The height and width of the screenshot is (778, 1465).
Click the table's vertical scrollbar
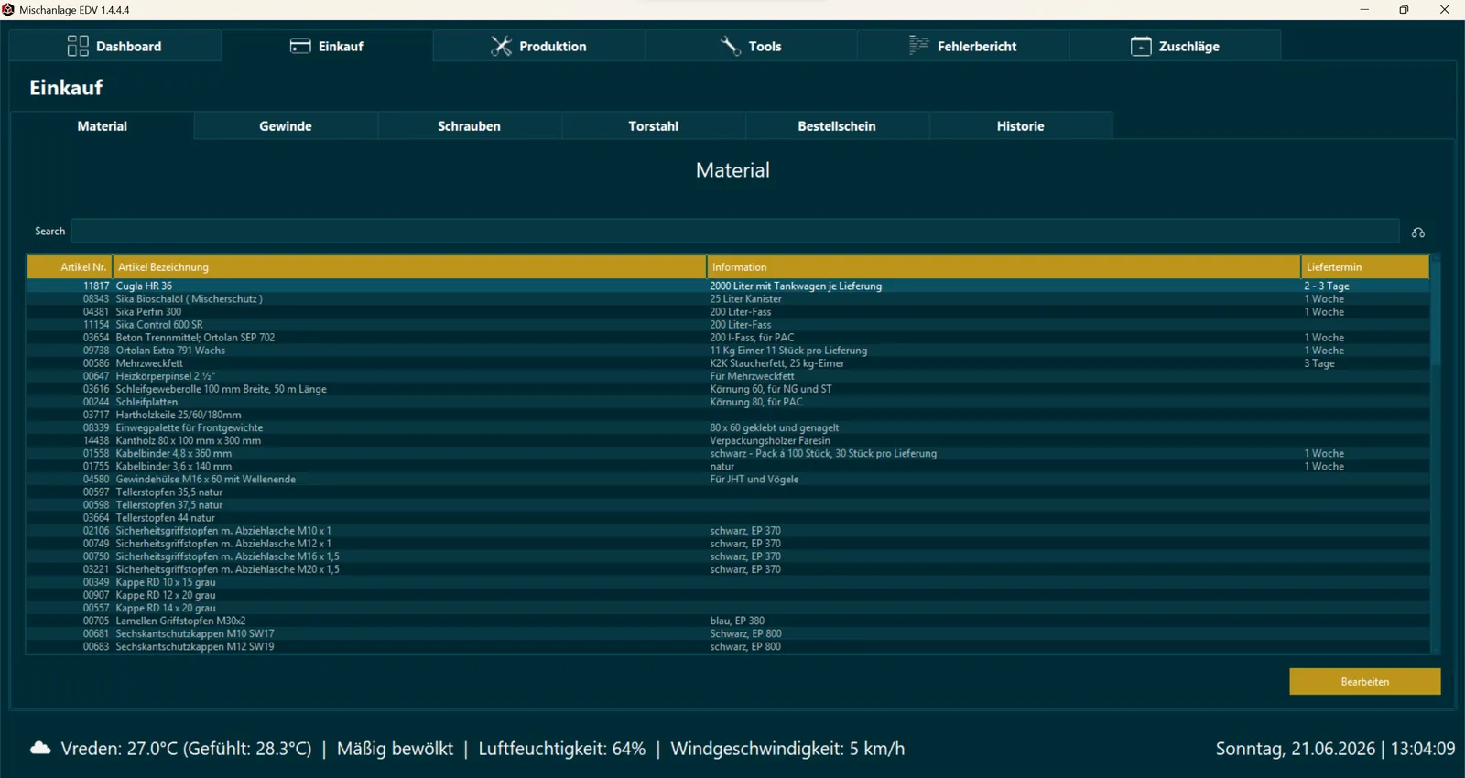(1436, 455)
